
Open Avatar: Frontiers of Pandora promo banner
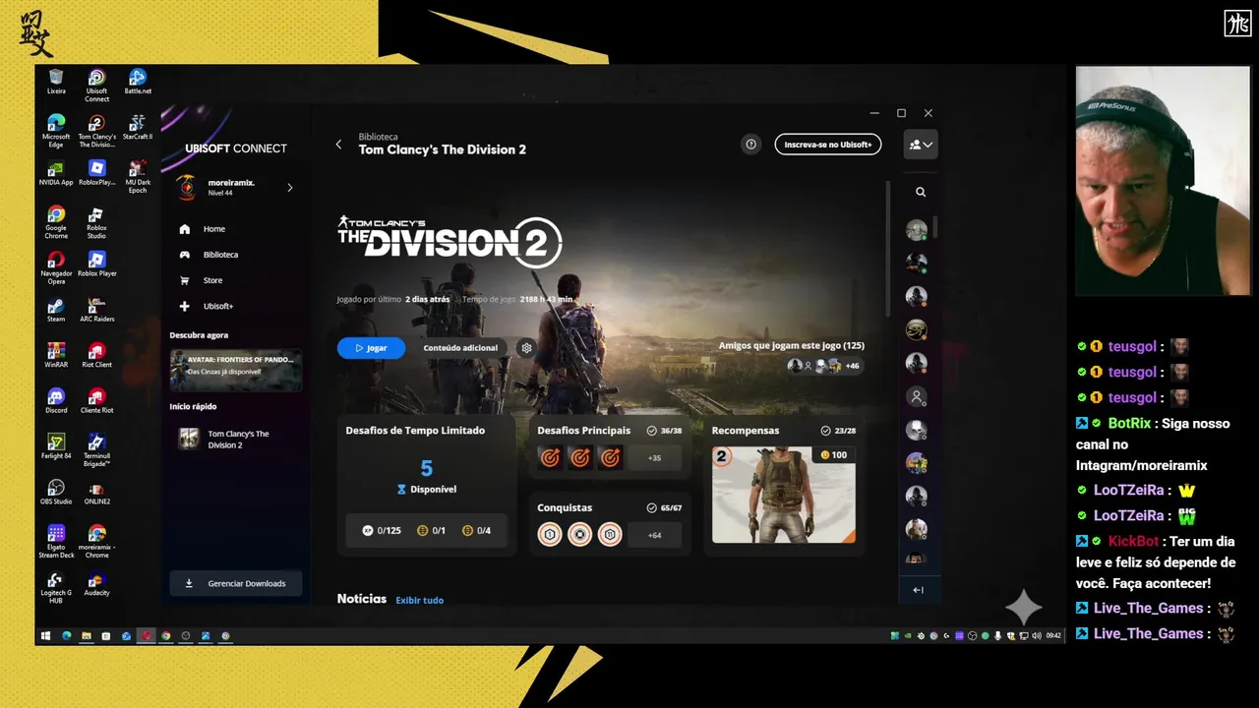point(236,370)
